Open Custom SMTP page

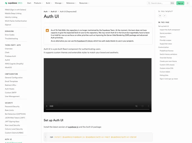tap(11, 93)
